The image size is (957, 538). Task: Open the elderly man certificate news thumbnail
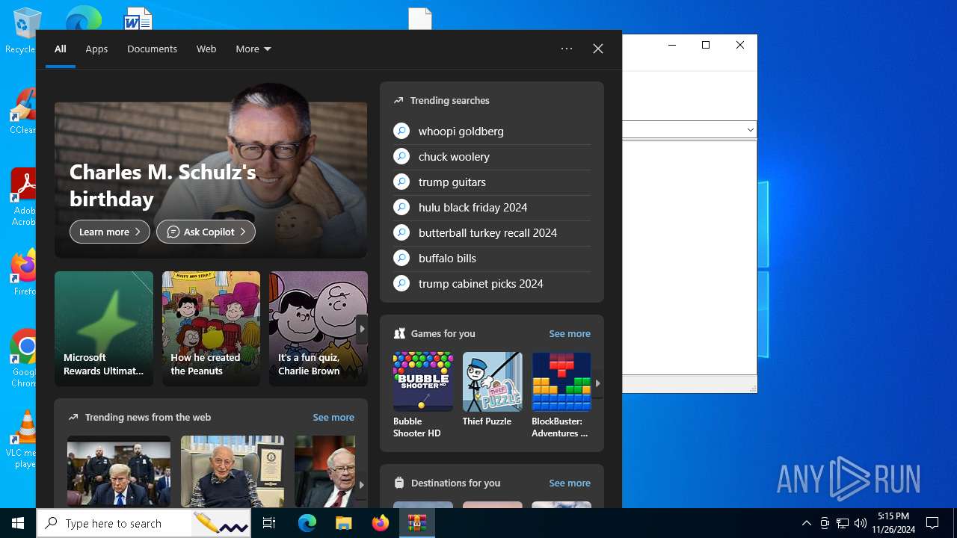pyautogui.click(x=233, y=471)
